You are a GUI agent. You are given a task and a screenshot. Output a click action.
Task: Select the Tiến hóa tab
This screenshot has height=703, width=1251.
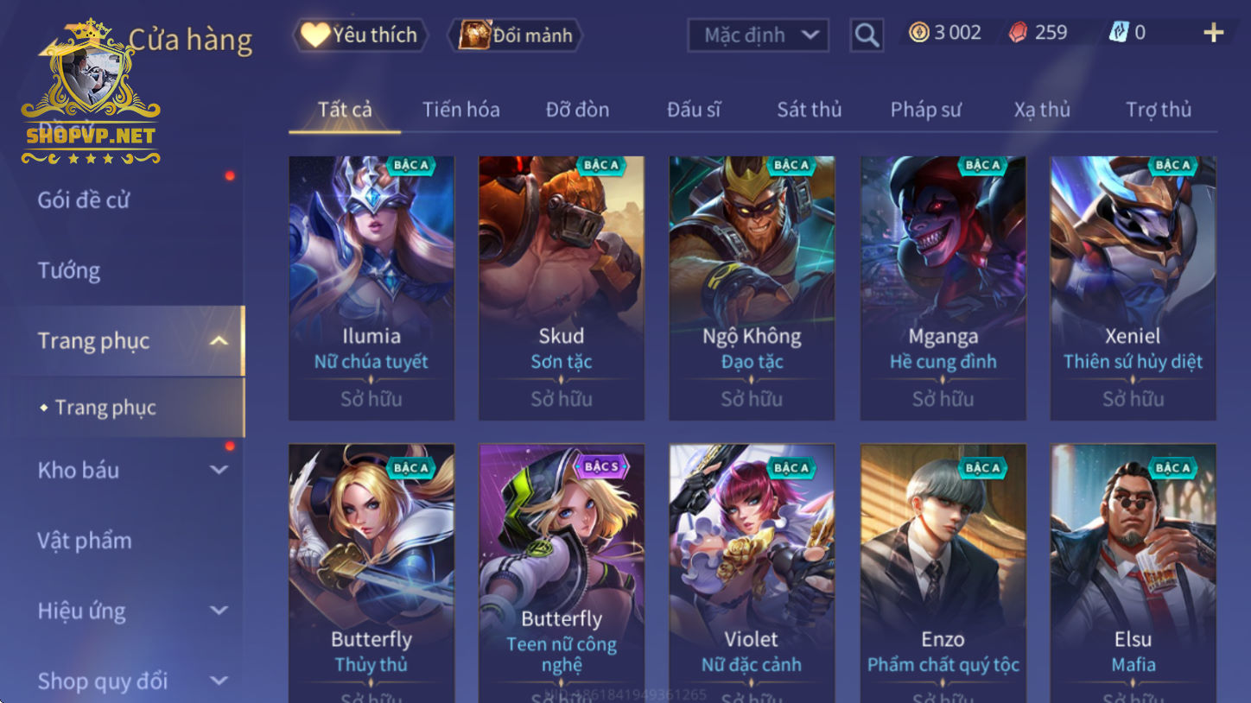[460, 110]
